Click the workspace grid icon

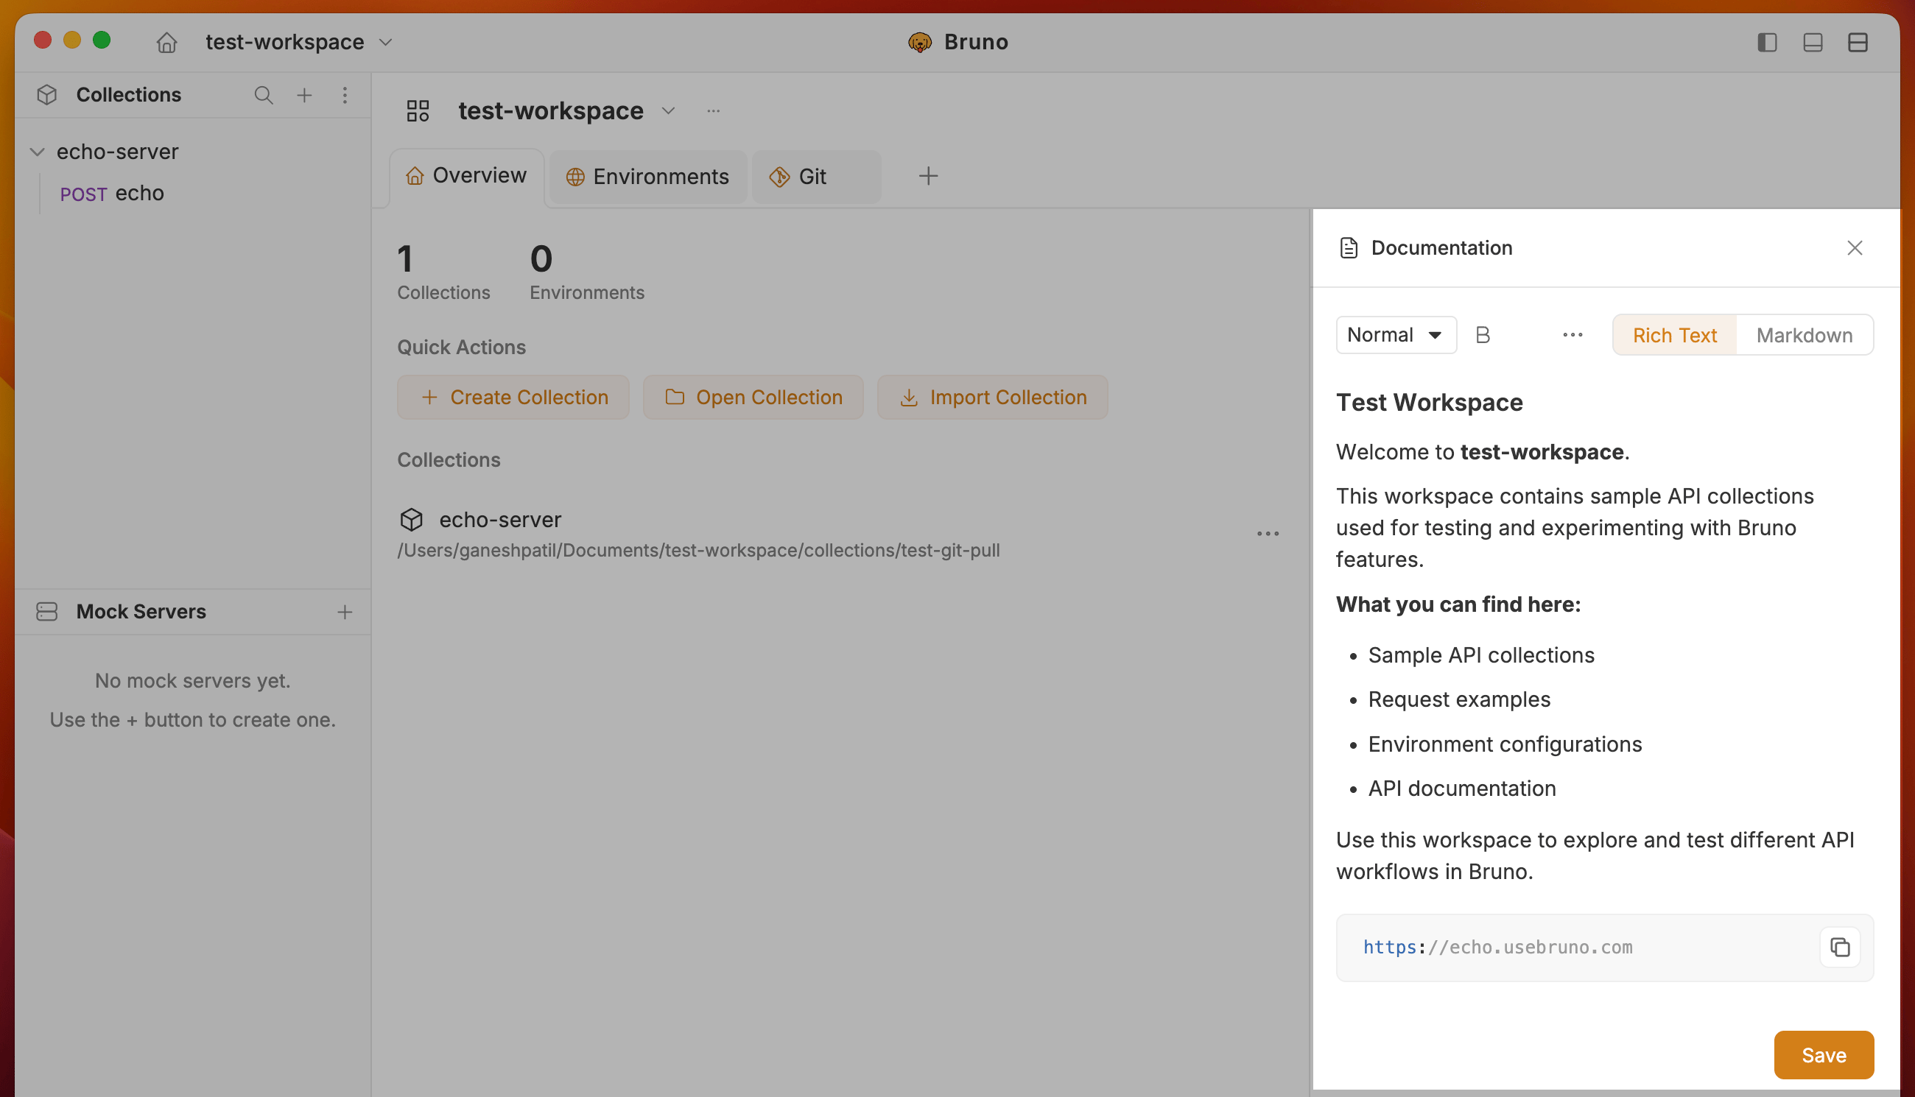coord(418,110)
